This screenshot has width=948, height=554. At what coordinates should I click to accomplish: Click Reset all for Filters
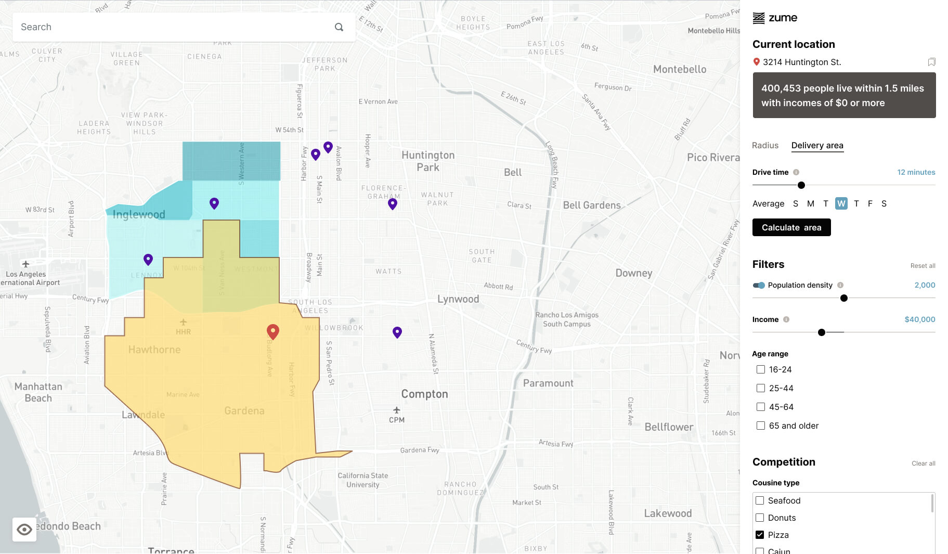923,266
